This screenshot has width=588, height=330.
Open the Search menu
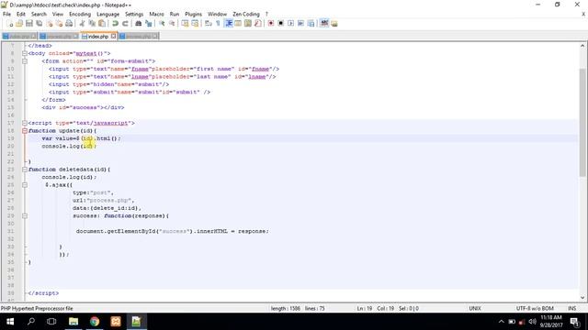[39, 14]
